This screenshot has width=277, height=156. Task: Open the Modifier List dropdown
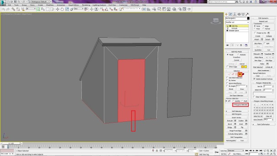(237, 22)
